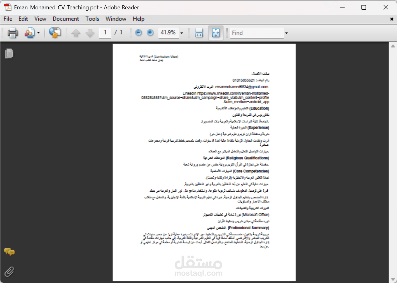This screenshot has width=397, height=283.
Task: Open the Find options dropdown arrow
Action: coord(286,33)
